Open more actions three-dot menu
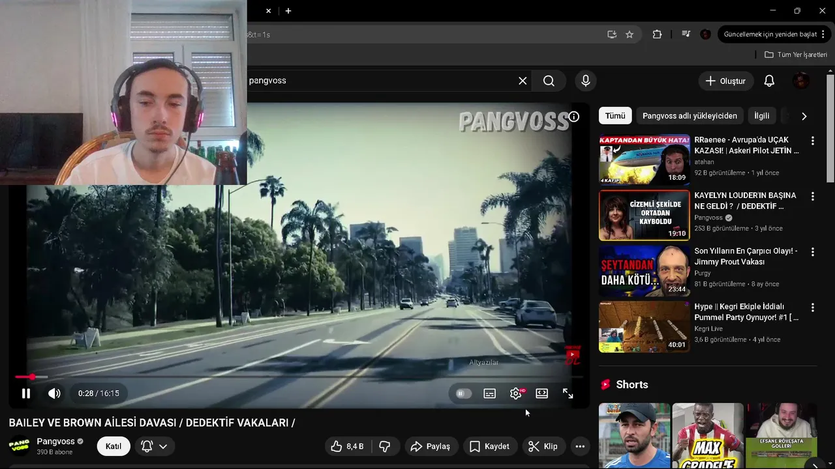This screenshot has height=469, width=835. click(580, 446)
